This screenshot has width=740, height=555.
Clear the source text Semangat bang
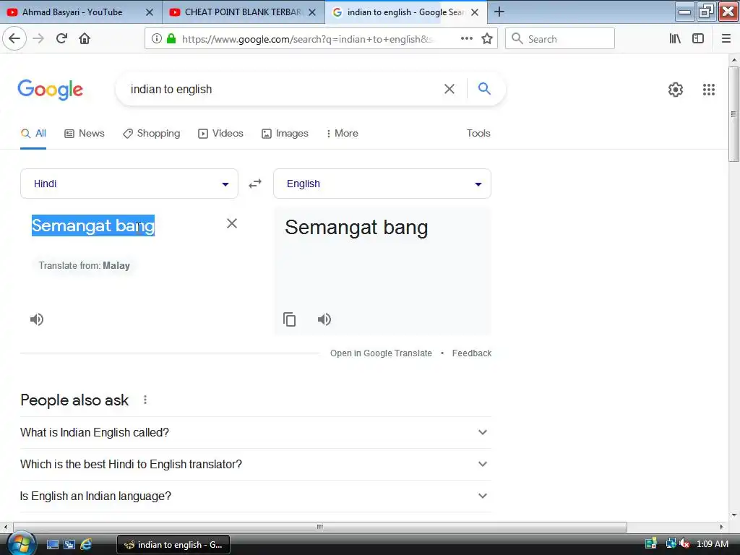click(232, 223)
